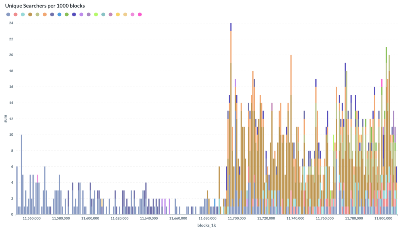Viewport: 402px width, 229px height.
Task: Select the tan seventeenth legend dot
Action: coord(125,14)
